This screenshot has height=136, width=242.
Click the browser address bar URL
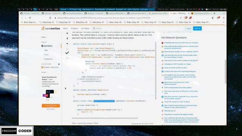pos(104,18)
